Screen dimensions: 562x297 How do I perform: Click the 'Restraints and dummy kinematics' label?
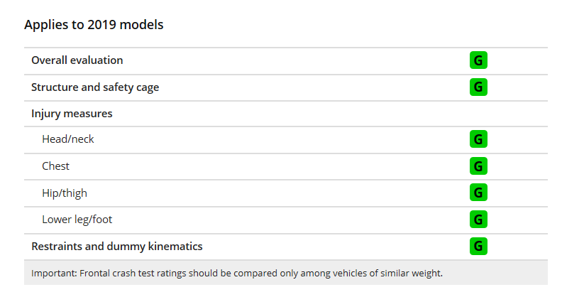coord(116,247)
